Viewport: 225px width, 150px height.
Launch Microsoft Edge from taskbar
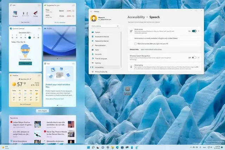tap(117, 147)
